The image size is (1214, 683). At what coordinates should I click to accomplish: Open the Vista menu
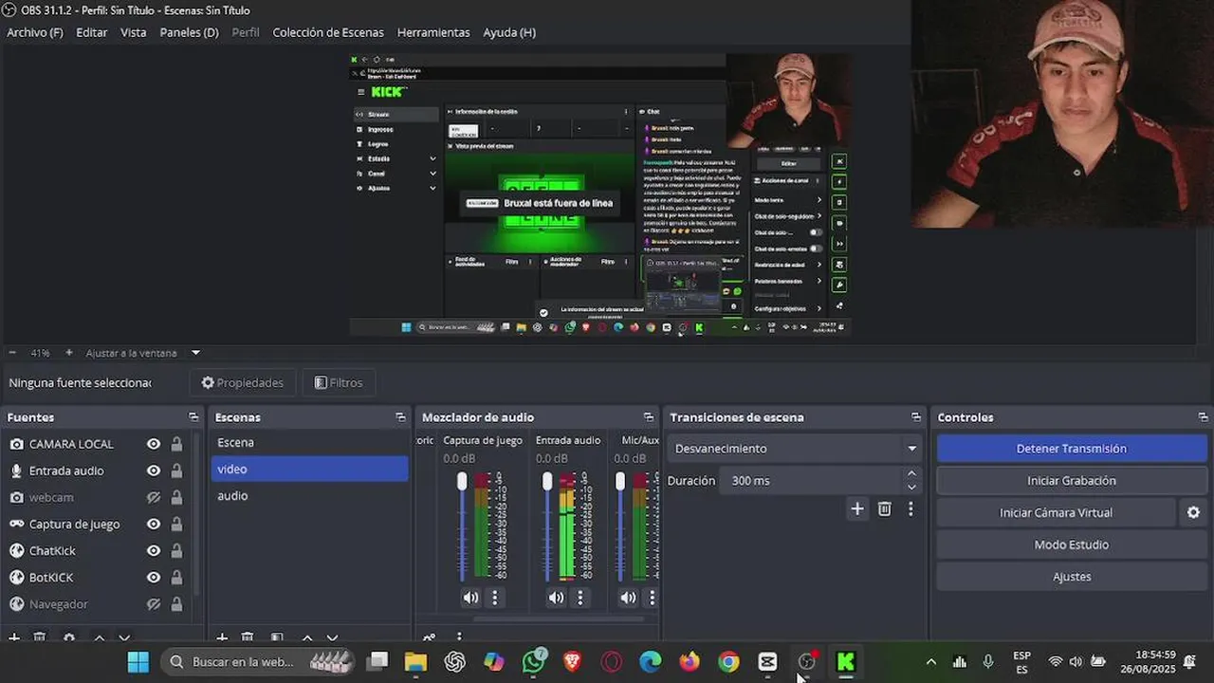(x=134, y=32)
